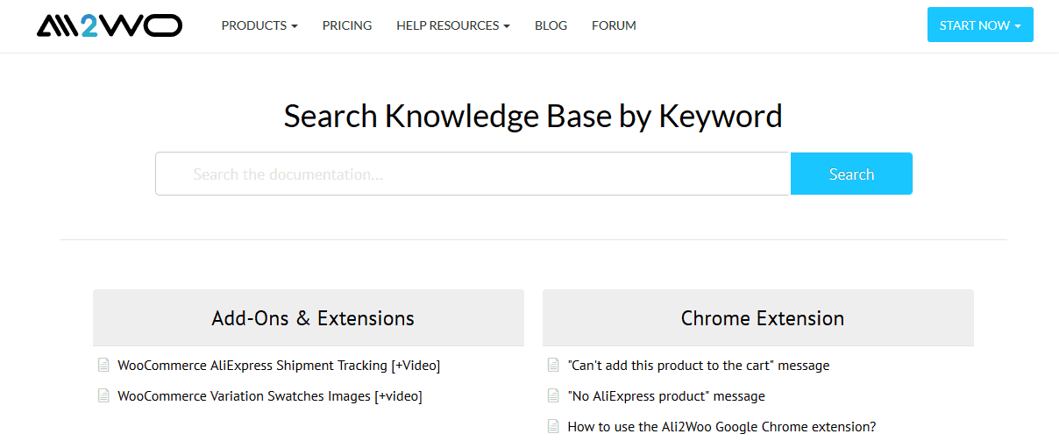Viewport: 1059px width, 441px height.
Task: Open "Can't add this product to the cart" article
Action: click(x=699, y=365)
